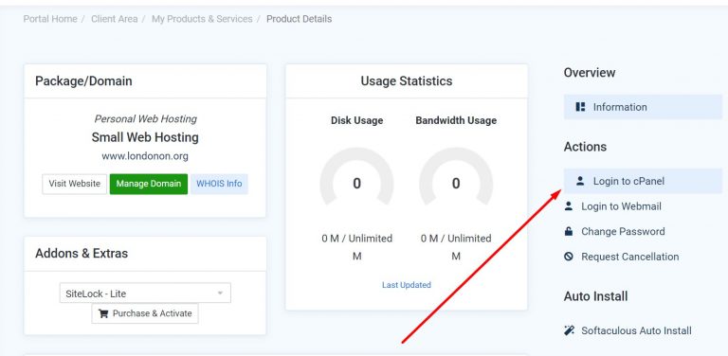The height and width of the screenshot is (356, 728).
Task: Click the www.londonon.org domain text
Action: point(145,156)
